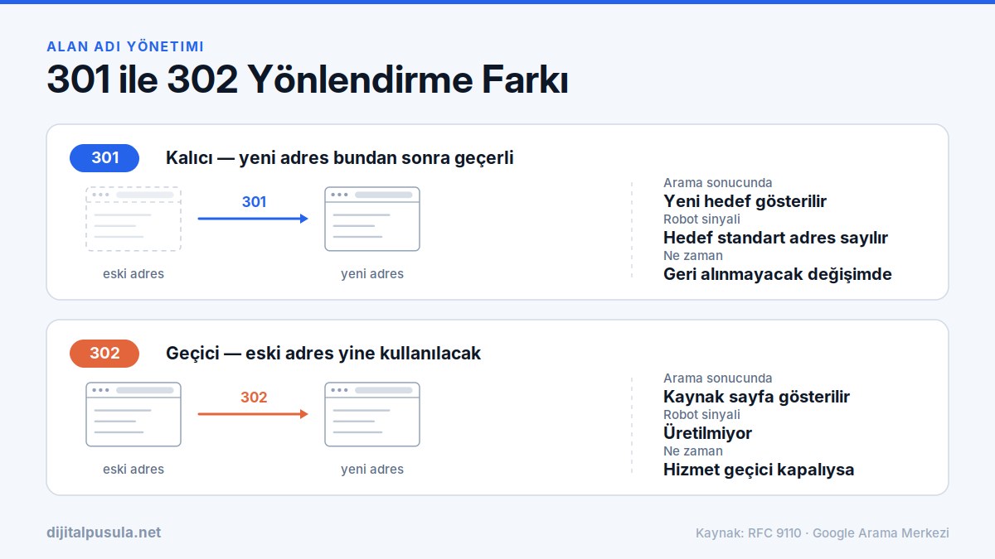Click 'Robot sinyali' label in 302 card

(701, 415)
